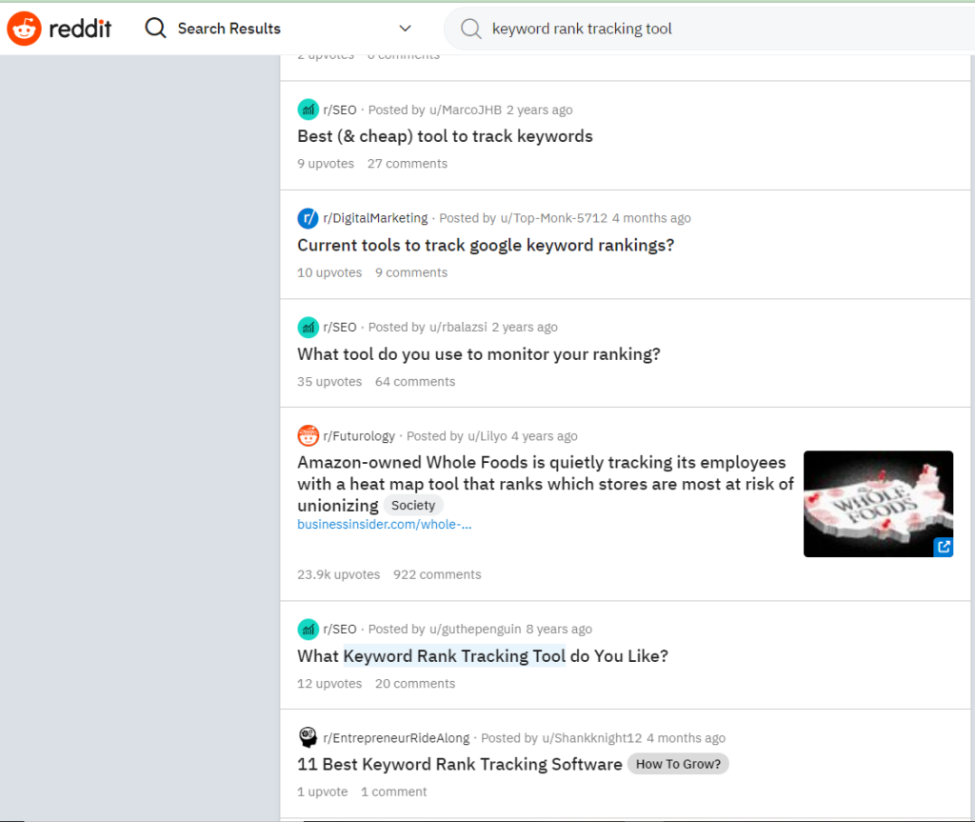
Task: Open the post titled Best (& cheap) tool
Action: click(445, 135)
